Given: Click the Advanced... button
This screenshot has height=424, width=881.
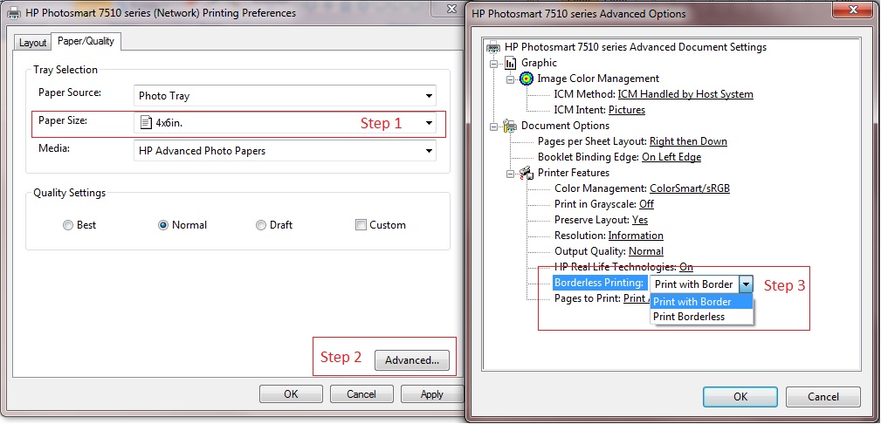Looking at the screenshot, I should tap(412, 360).
